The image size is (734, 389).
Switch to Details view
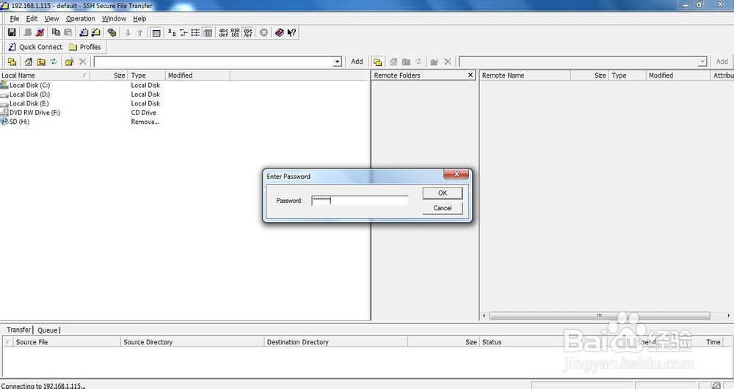tap(208, 32)
